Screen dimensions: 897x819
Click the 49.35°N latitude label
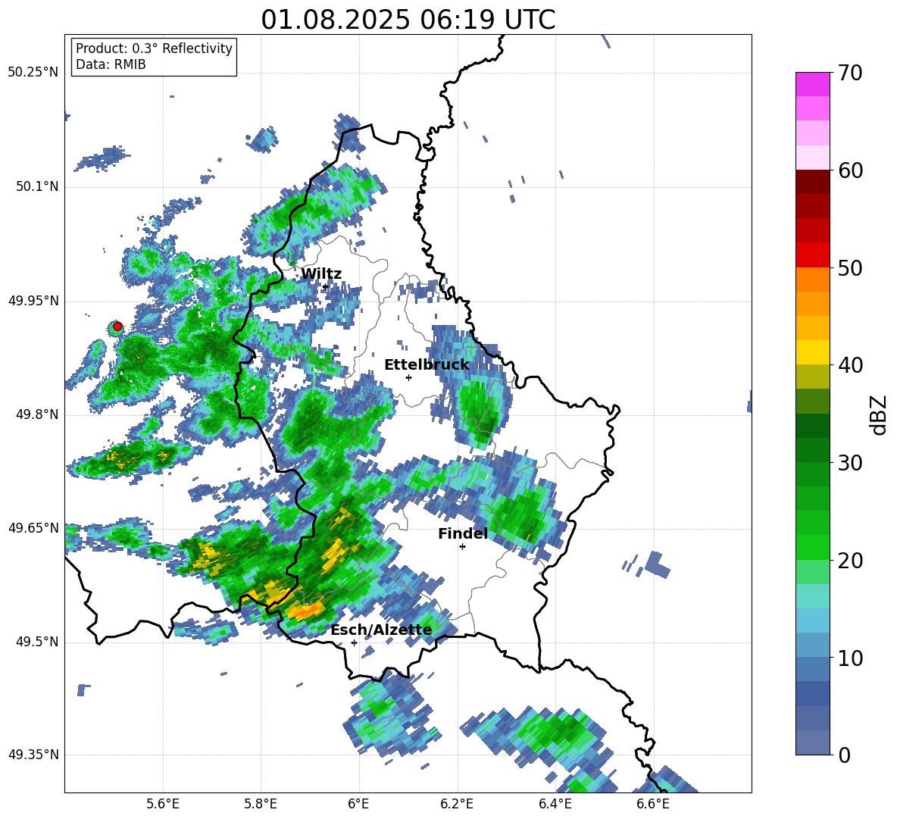pyautogui.click(x=33, y=755)
